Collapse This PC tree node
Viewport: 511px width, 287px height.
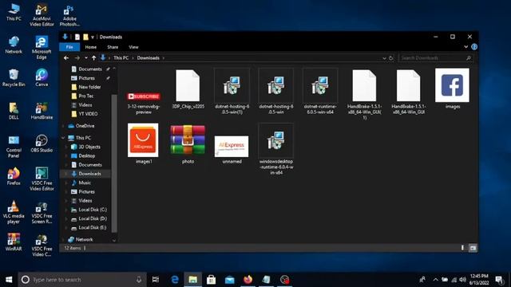point(63,138)
